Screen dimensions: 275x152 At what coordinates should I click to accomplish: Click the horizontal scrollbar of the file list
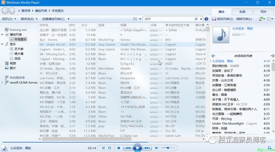click(87, 139)
